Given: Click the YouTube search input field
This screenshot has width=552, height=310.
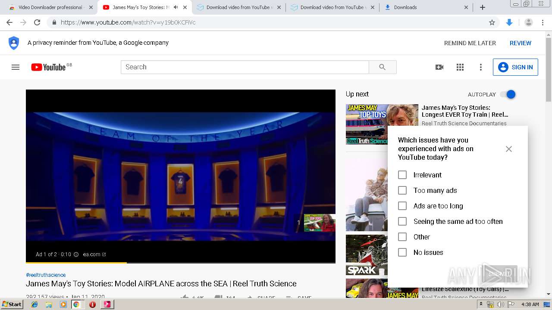Looking at the screenshot, I should click(245, 67).
